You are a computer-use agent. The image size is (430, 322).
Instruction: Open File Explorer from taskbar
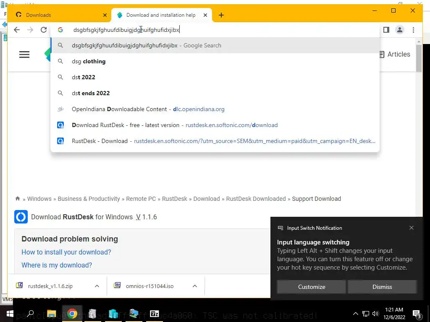point(51,314)
